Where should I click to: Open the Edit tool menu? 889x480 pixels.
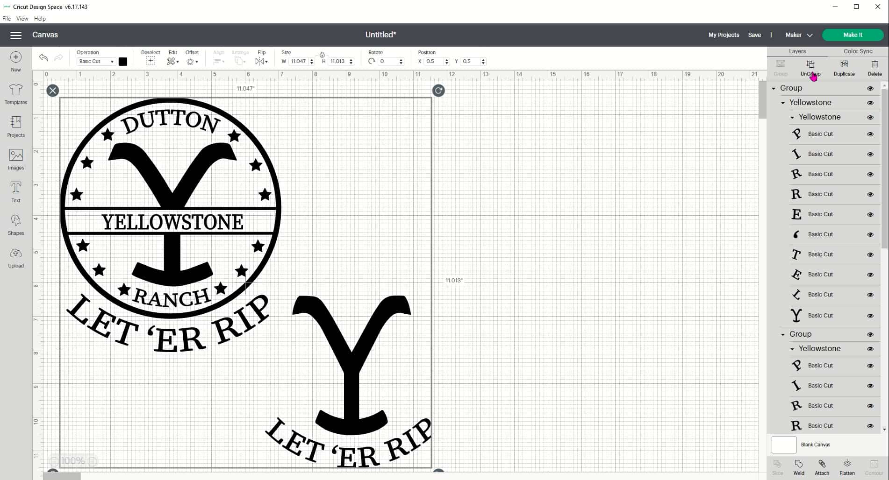pyautogui.click(x=173, y=61)
